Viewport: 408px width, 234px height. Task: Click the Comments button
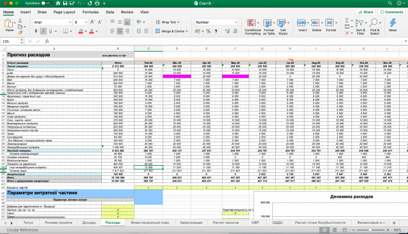[391, 12]
